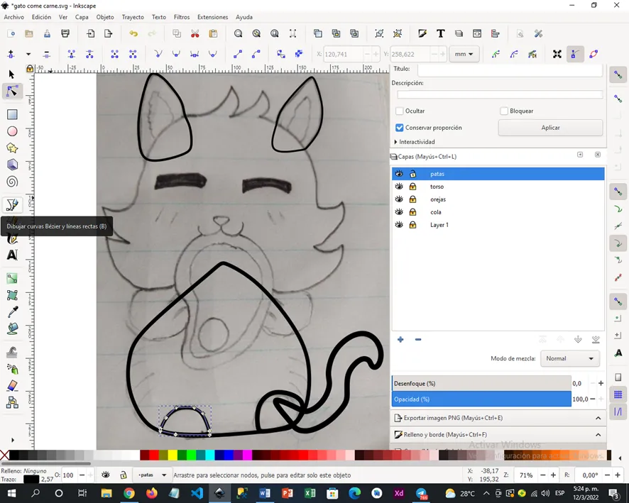Click the Cut scissors icon
The height and width of the screenshot is (503, 629).
click(x=195, y=33)
